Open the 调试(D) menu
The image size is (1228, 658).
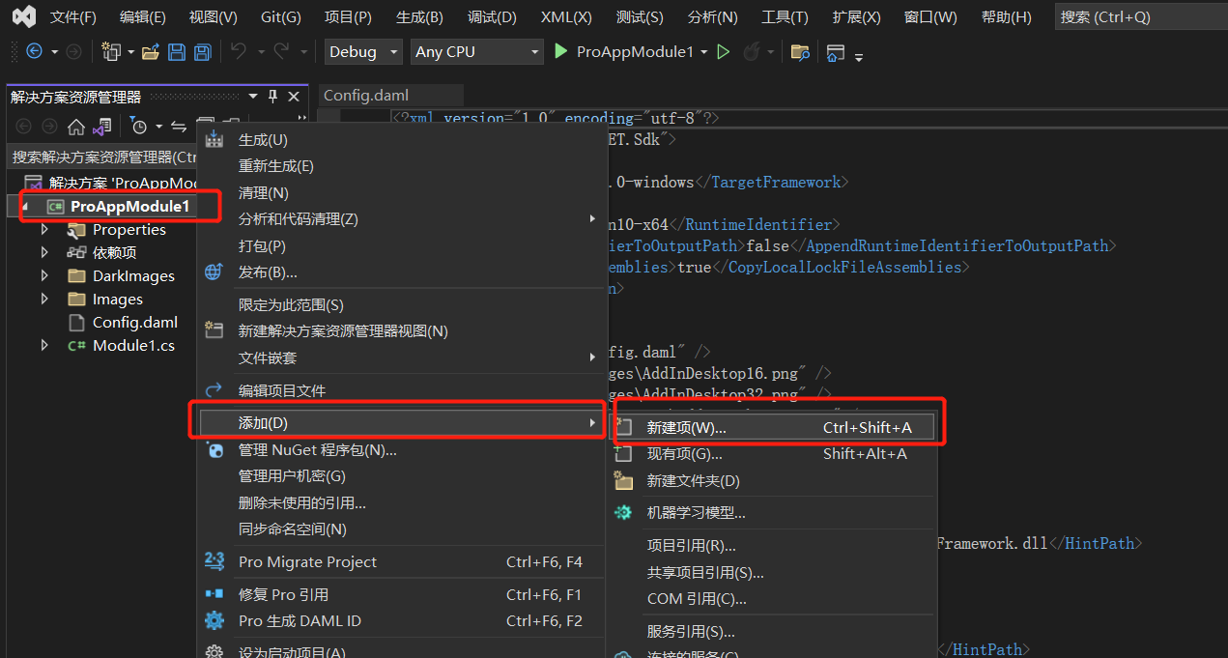492,17
